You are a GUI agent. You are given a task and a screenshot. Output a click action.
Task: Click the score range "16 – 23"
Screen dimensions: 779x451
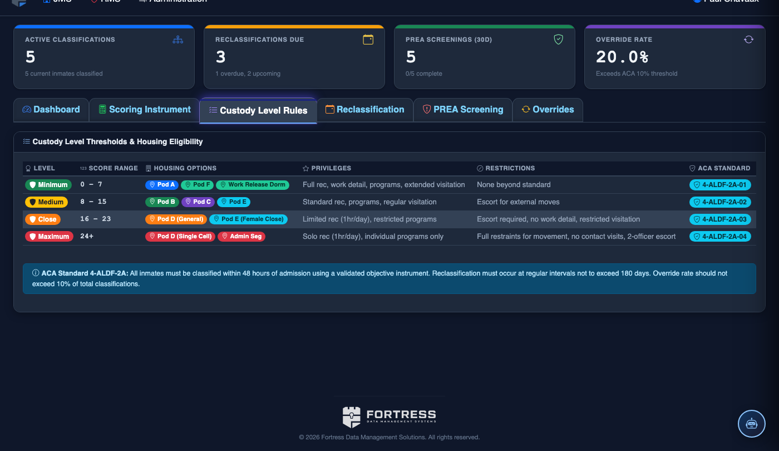96,219
